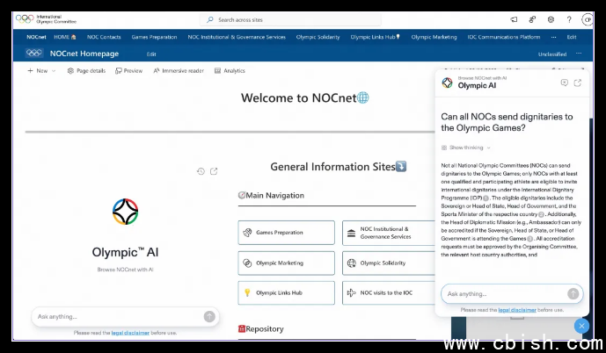Open the help question mark icon
This screenshot has width=606, height=353.
click(569, 18)
